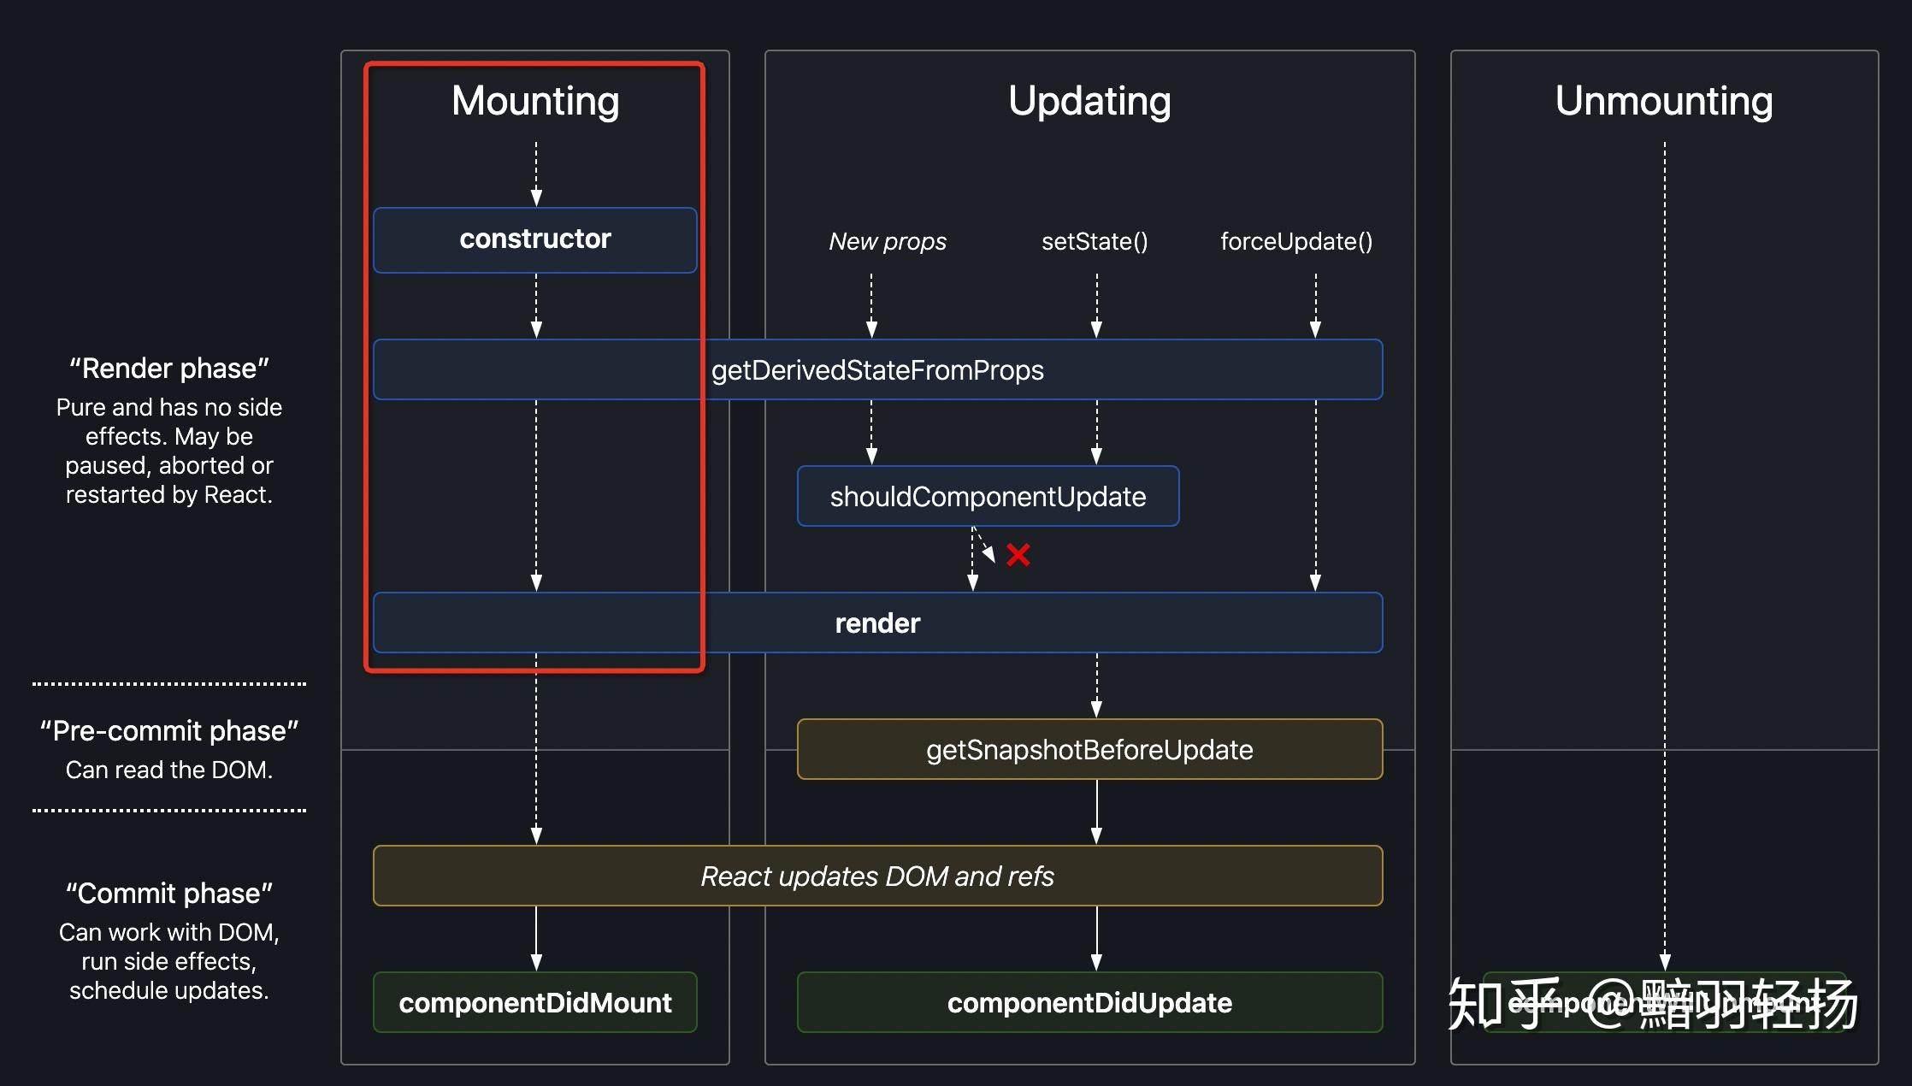The height and width of the screenshot is (1086, 1912).
Task: Click the Pre-commit phase heading text
Action: (169, 731)
